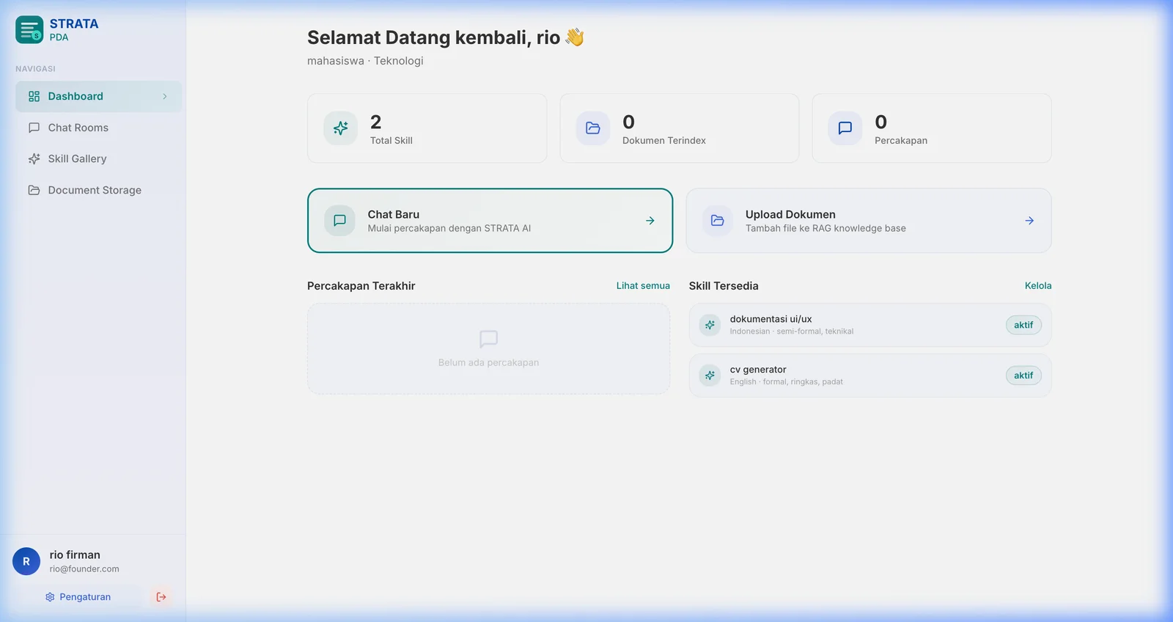The image size is (1173, 622).
Task: Click Indonesian · semi-formal, teknikal description
Action: [792, 332]
